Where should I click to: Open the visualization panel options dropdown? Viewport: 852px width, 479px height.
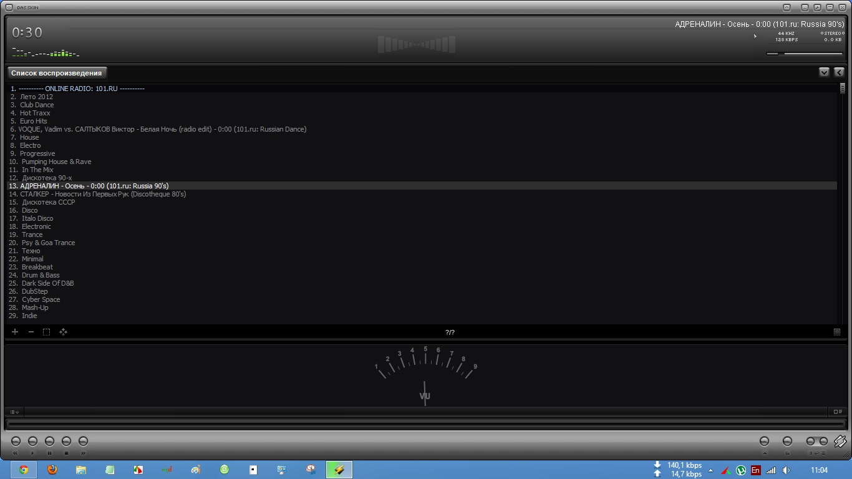(15, 412)
